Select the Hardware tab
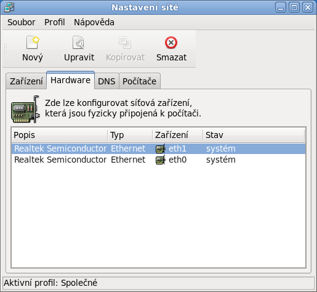This screenshot has height=292, width=317. tap(71, 80)
